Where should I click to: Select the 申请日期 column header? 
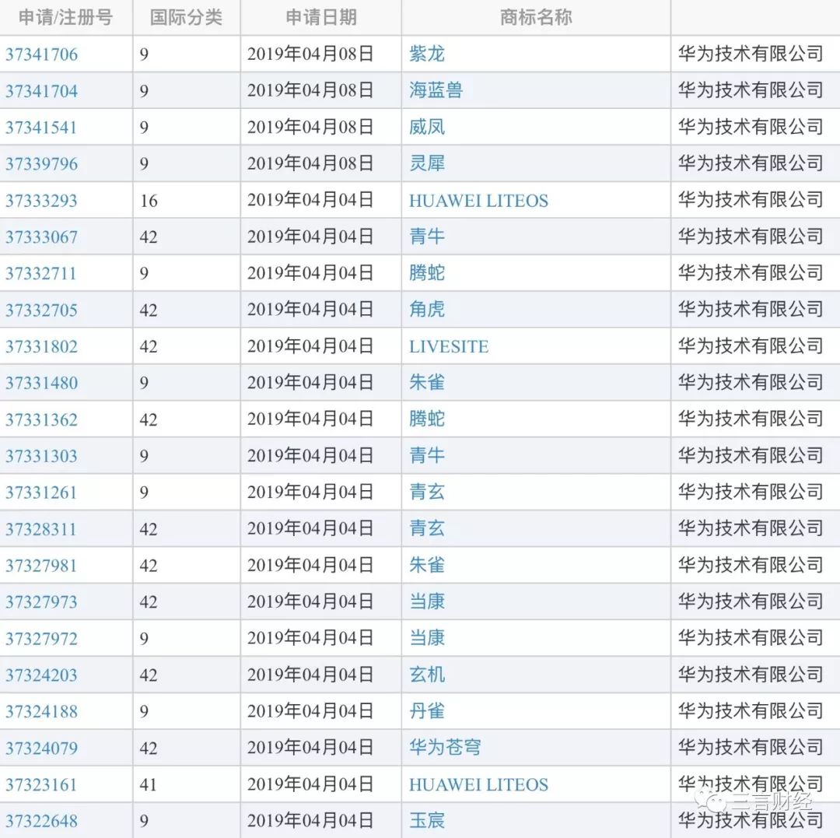[321, 17]
